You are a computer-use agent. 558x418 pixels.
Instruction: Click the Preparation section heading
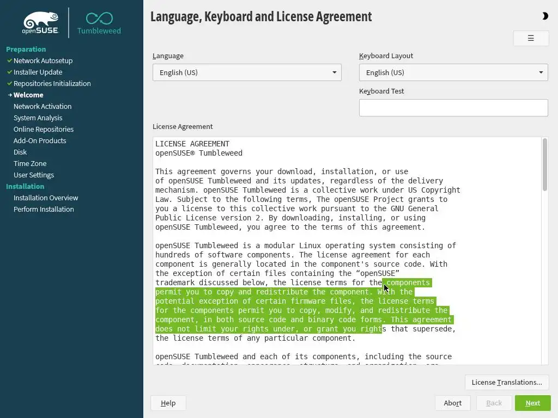[26, 50]
